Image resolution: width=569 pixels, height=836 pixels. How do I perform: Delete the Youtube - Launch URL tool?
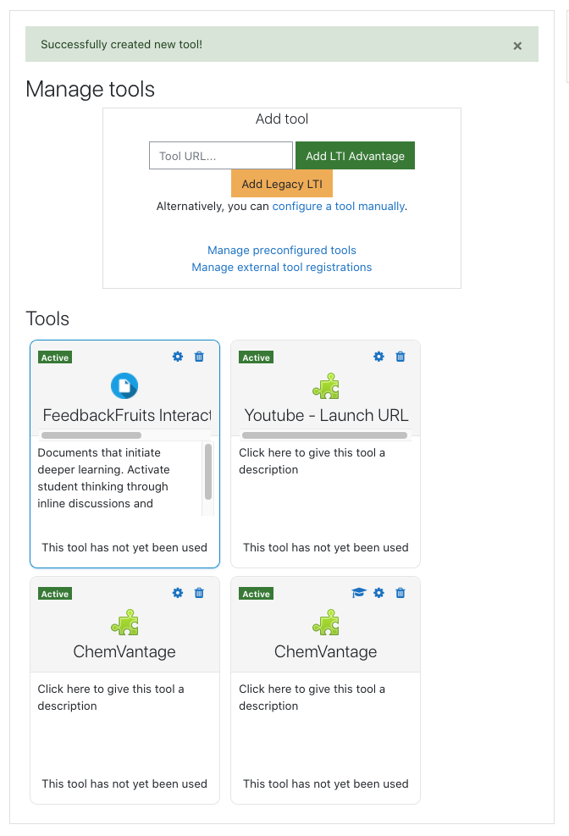pos(401,357)
